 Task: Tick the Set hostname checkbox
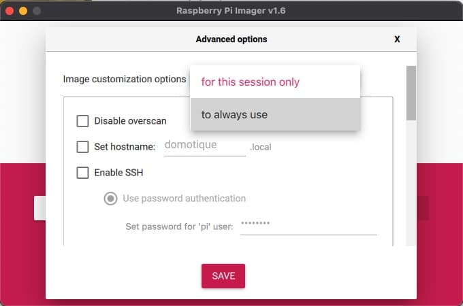pos(82,147)
